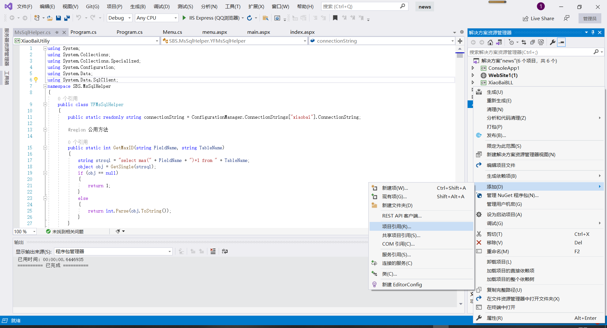The height and width of the screenshot is (328, 607).
Task: Switch views icon in Solution Explorer toolbar
Action: (x=499, y=42)
